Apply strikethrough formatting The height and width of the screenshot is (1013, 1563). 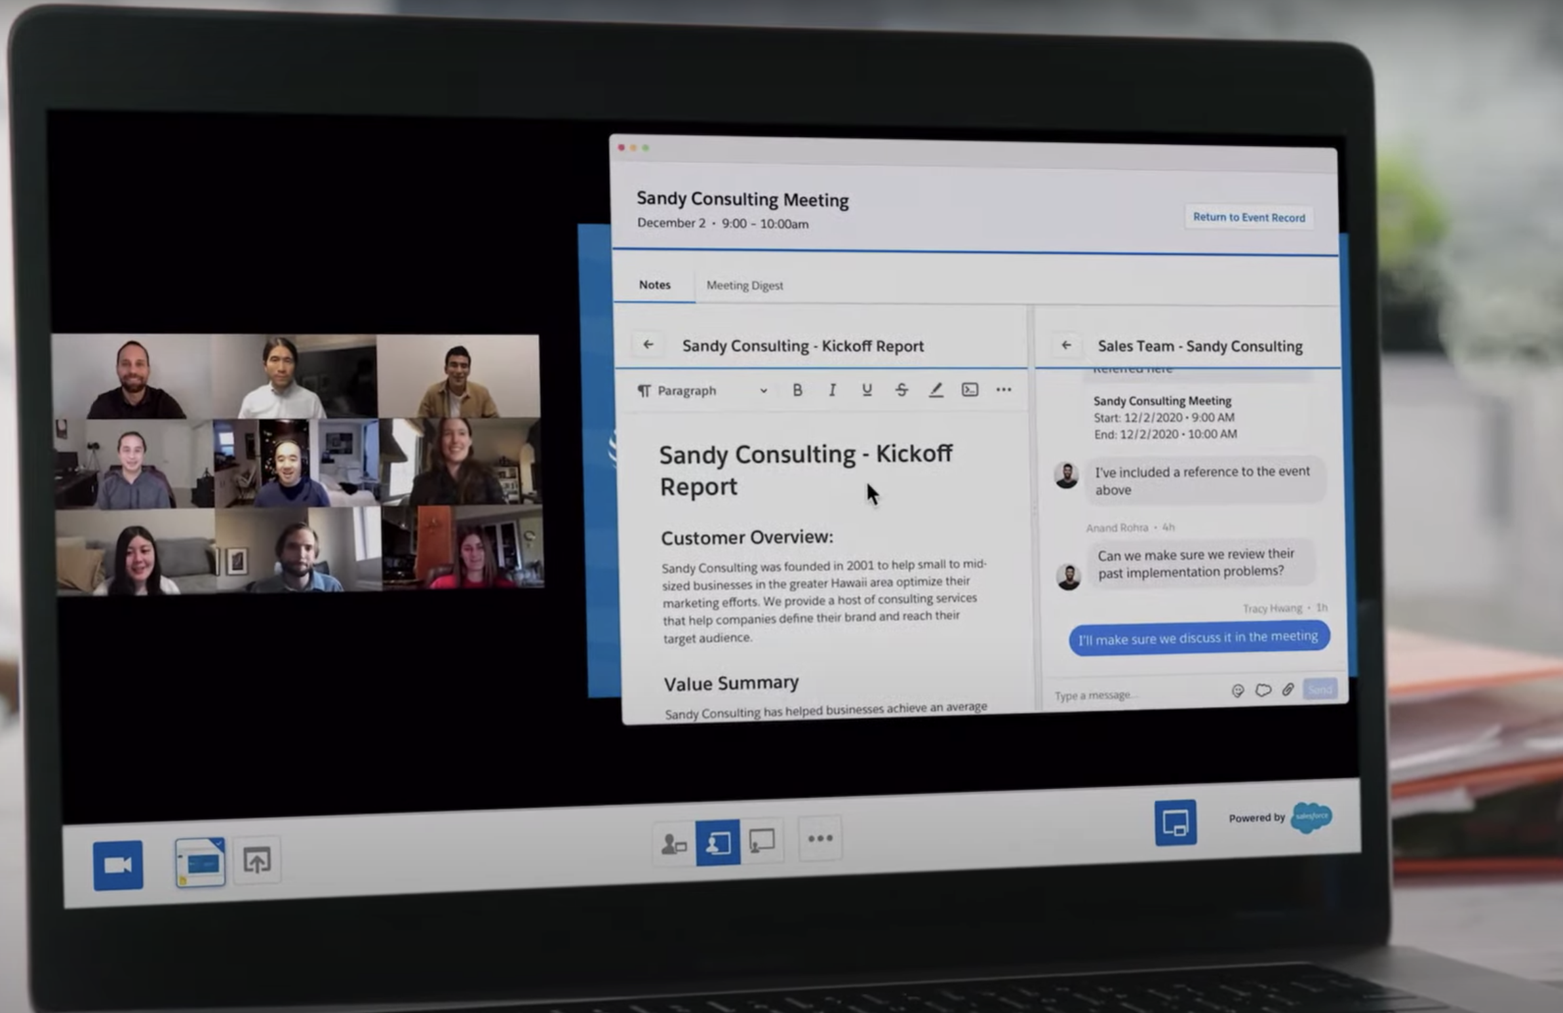pos(901,390)
